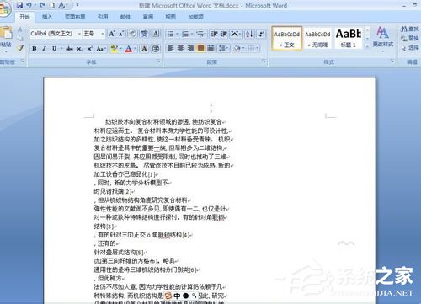Open the Review 审阅 tab
The height and width of the screenshot is (304, 421).
[x=148, y=17]
